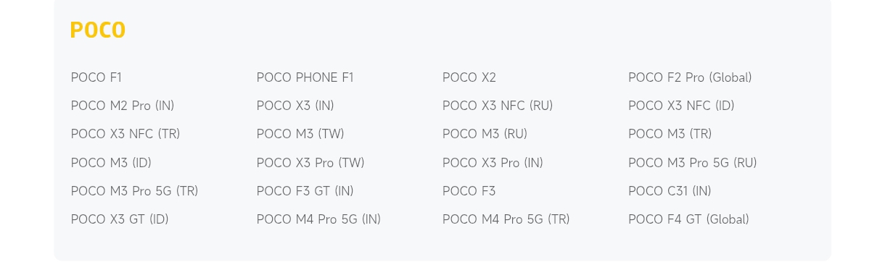
Task: Open POCO F2 Pro (Global)
Action: [690, 77]
